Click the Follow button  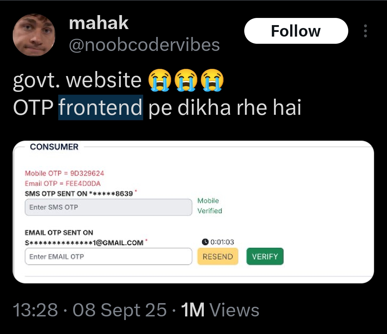[296, 31]
